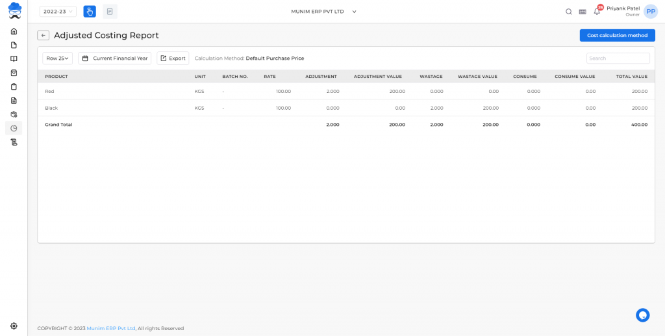Click the ADJUSTMENT VALUE column header
The width and height of the screenshot is (665, 336).
[378, 77]
